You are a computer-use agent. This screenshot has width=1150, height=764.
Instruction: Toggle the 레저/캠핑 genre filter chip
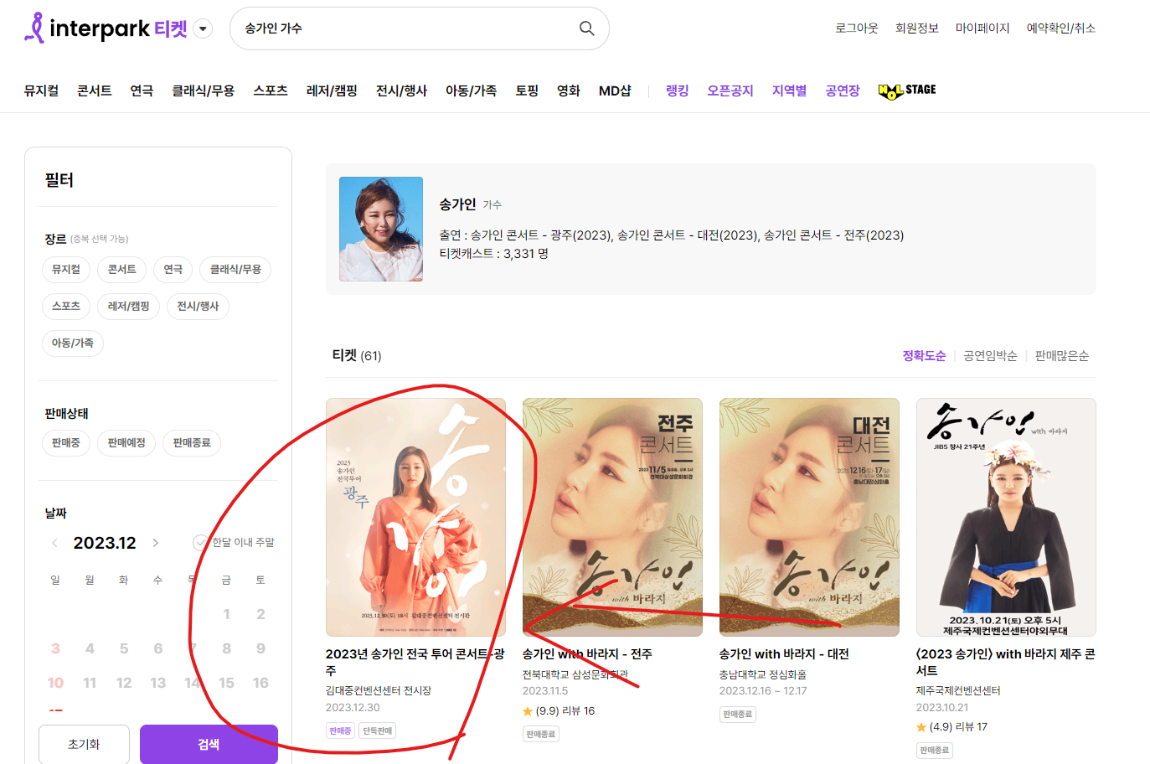point(129,307)
